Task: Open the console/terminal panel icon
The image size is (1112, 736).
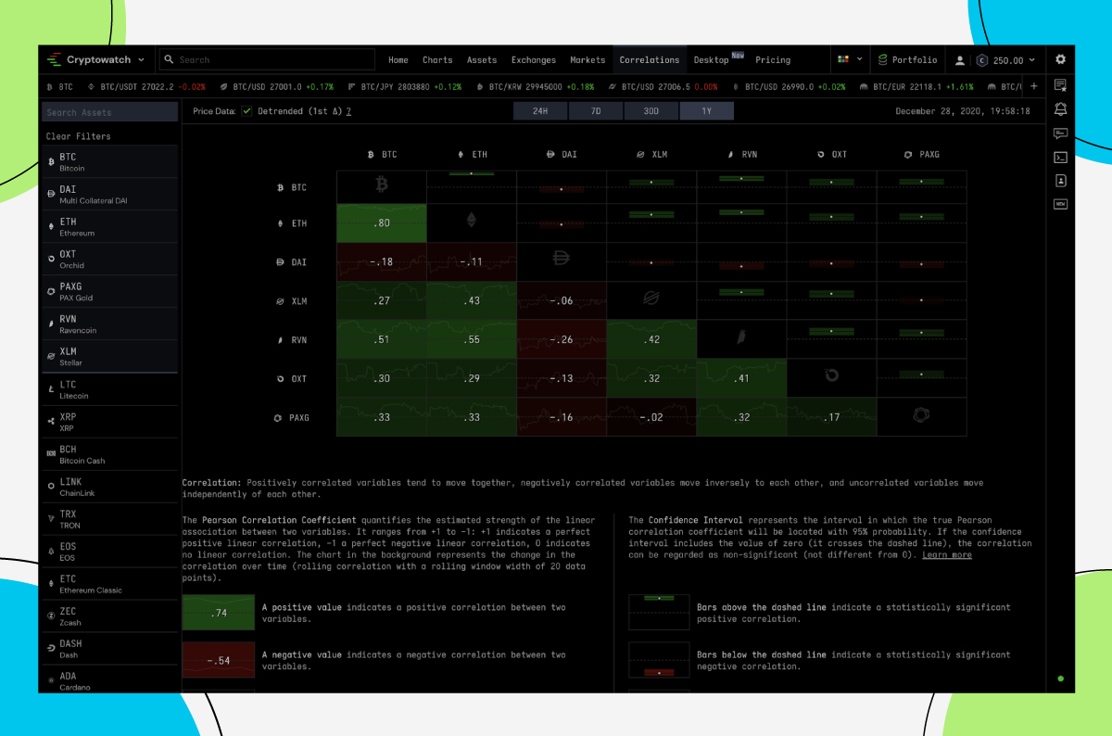Action: tap(1060, 157)
